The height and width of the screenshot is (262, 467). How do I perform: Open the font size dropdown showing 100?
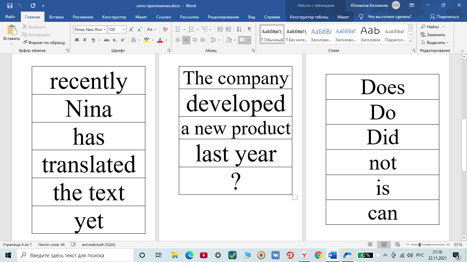[124, 30]
